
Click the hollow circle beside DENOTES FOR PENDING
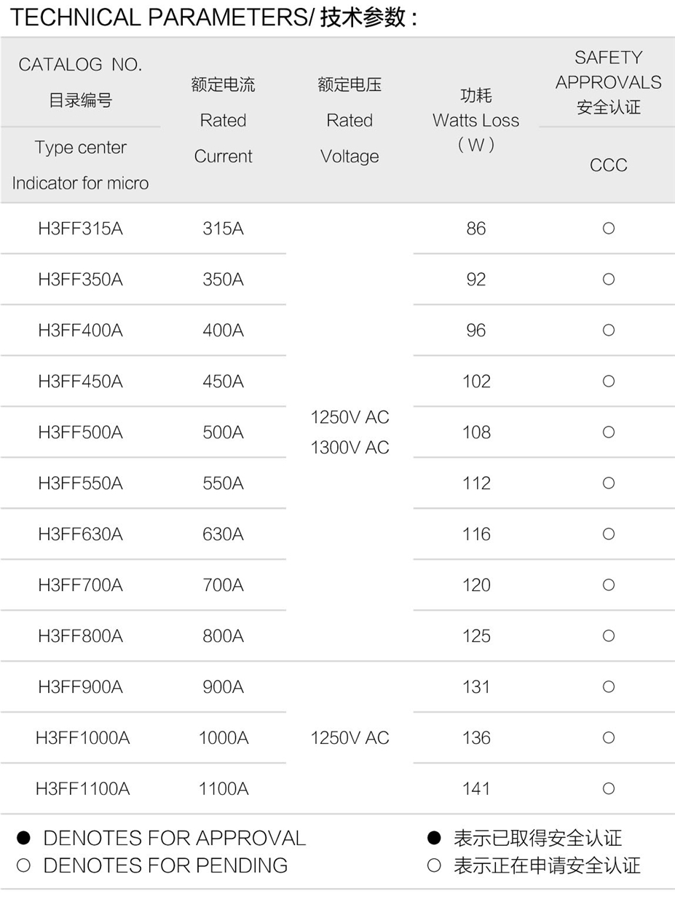click(23, 866)
